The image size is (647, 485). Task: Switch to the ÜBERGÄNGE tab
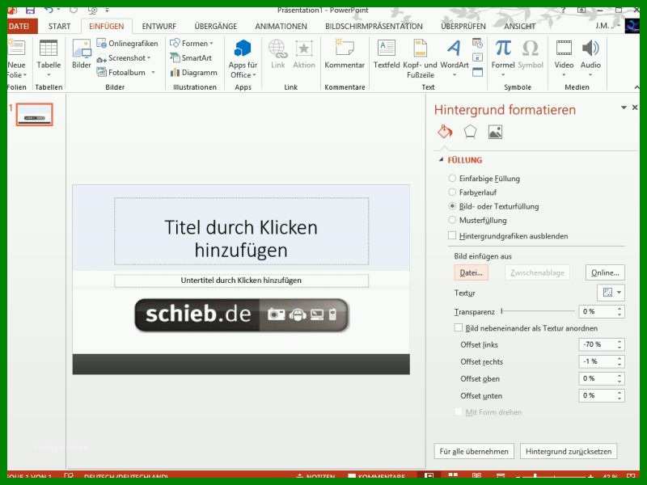pyautogui.click(x=216, y=27)
